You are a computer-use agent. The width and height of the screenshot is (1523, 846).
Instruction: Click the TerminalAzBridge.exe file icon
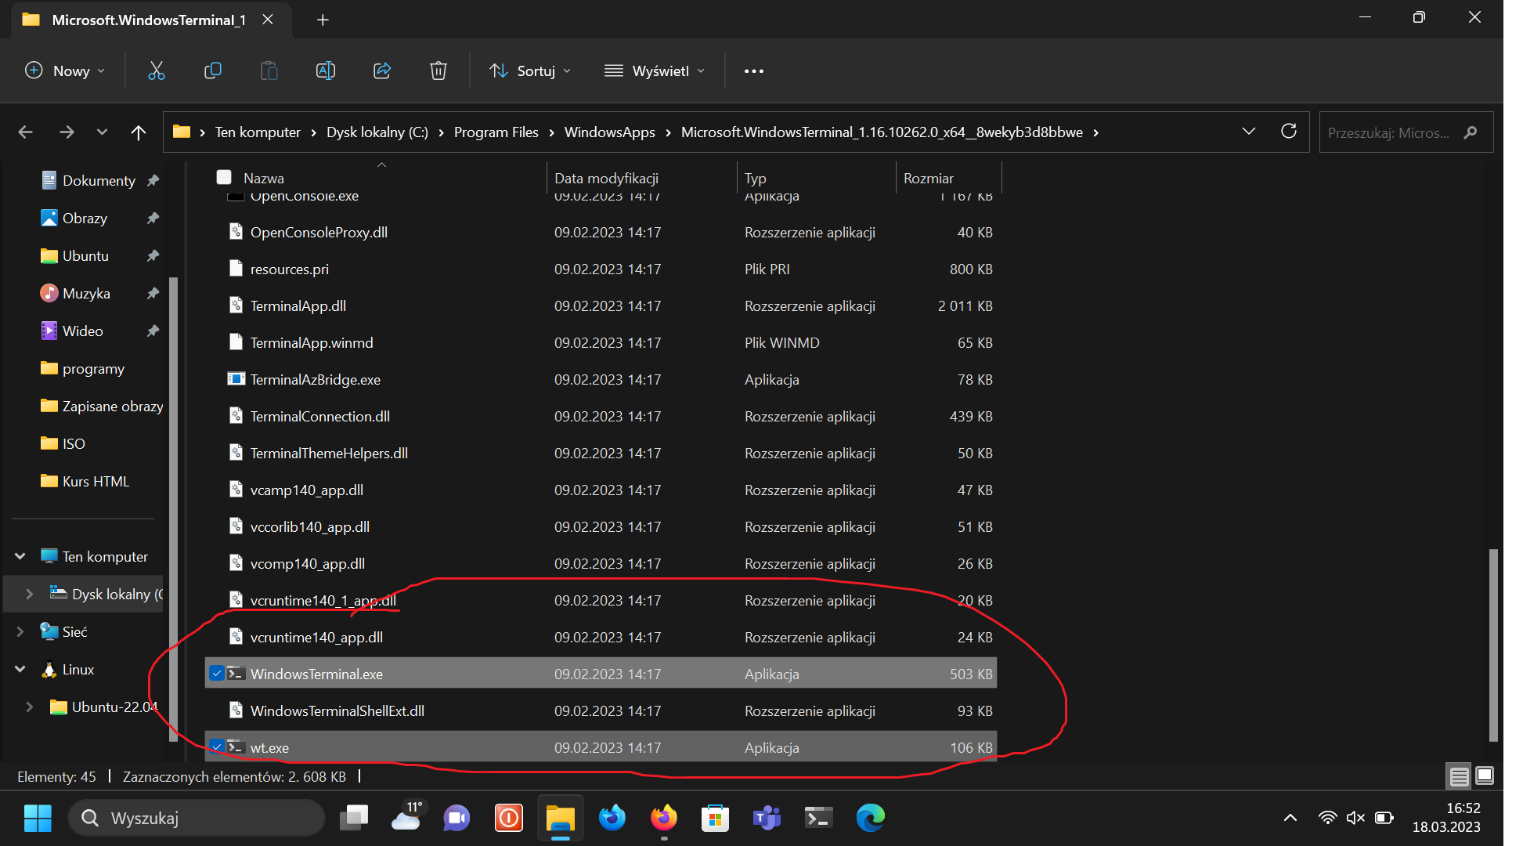tap(236, 379)
